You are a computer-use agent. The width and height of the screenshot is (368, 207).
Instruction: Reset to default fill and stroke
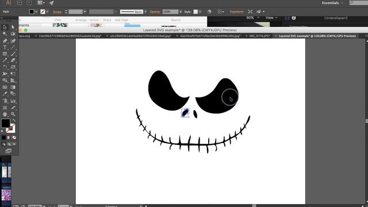pos(2,131)
